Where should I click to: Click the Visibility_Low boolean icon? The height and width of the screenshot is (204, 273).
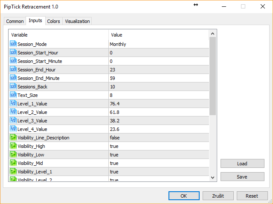(13, 155)
